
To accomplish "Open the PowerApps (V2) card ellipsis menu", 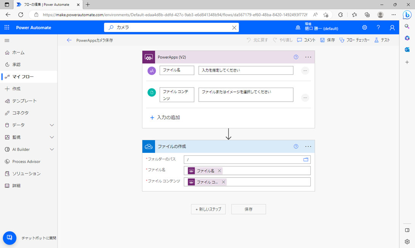I will pyautogui.click(x=308, y=57).
